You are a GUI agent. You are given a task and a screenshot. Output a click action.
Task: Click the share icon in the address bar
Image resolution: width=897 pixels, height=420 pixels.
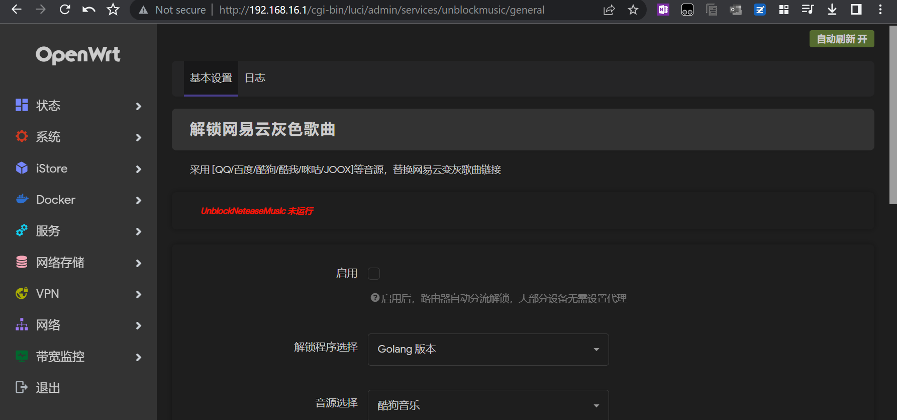point(609,10)
